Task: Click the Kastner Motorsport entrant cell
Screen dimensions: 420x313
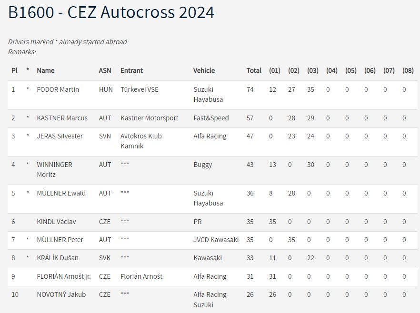Action: [x=149, y=118]
